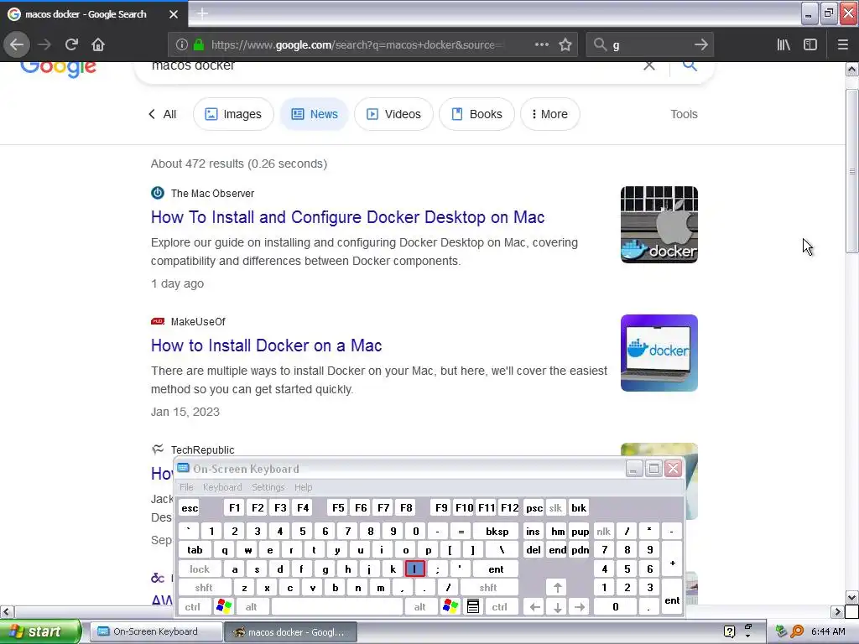Click the Windows start button
This screenshot has width=859, height=644.
tap(40, 631)
